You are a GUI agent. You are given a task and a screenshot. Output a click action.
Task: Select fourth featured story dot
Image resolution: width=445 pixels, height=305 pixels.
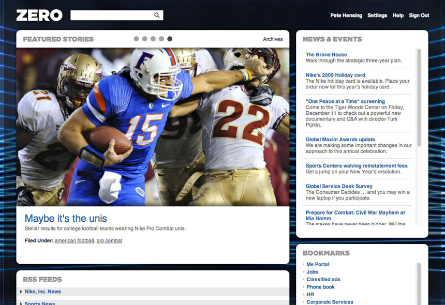(161, 39)
